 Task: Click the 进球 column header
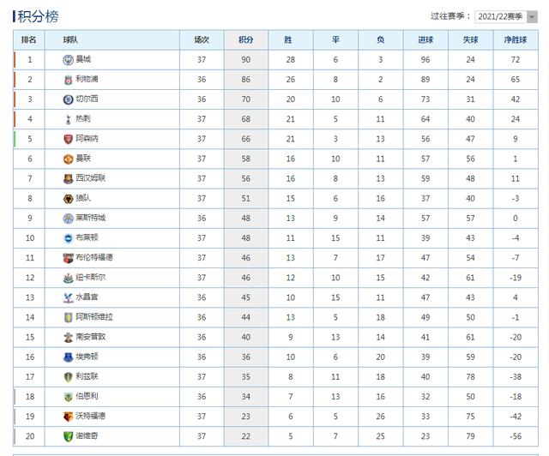click(x=425, y=40)
